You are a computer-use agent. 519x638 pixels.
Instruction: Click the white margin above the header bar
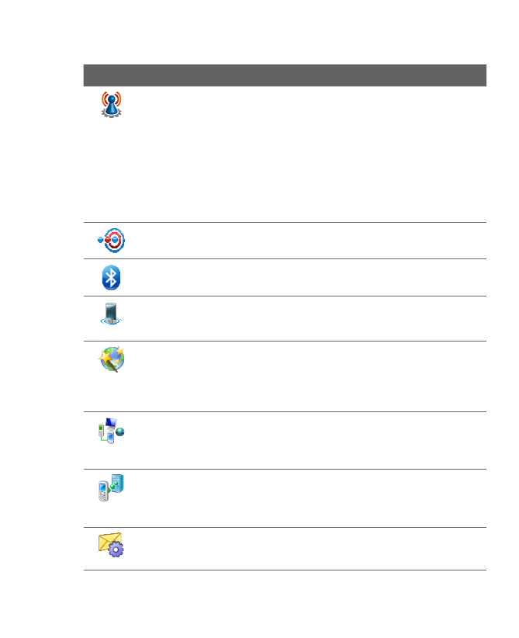click(285, 35)
